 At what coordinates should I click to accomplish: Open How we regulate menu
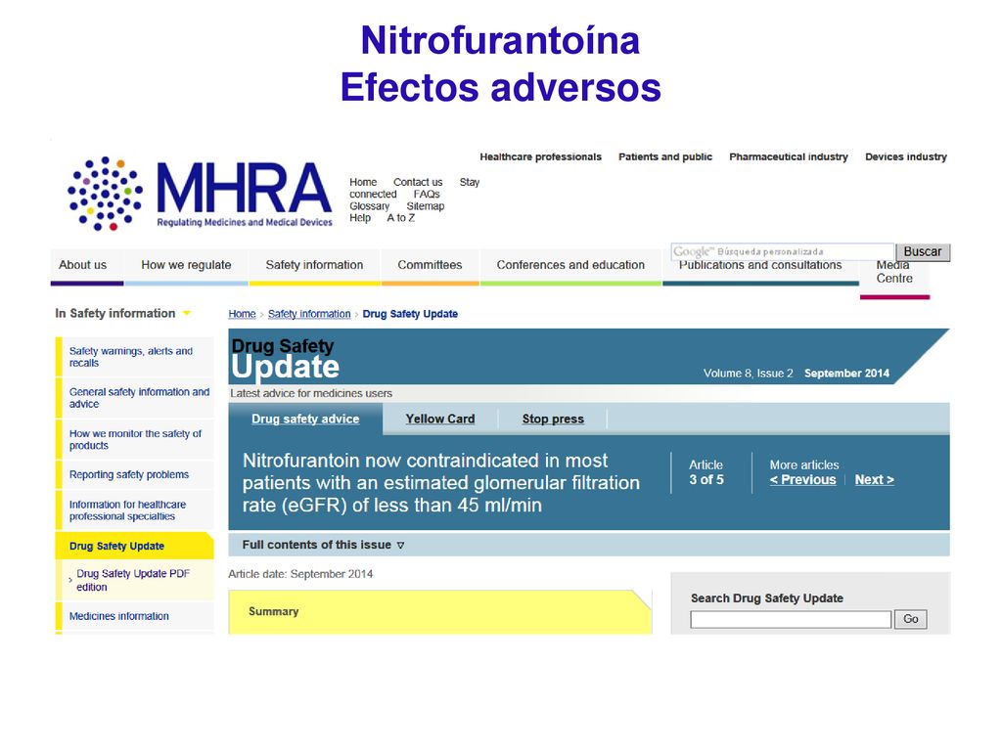click(x=186, y=265)
